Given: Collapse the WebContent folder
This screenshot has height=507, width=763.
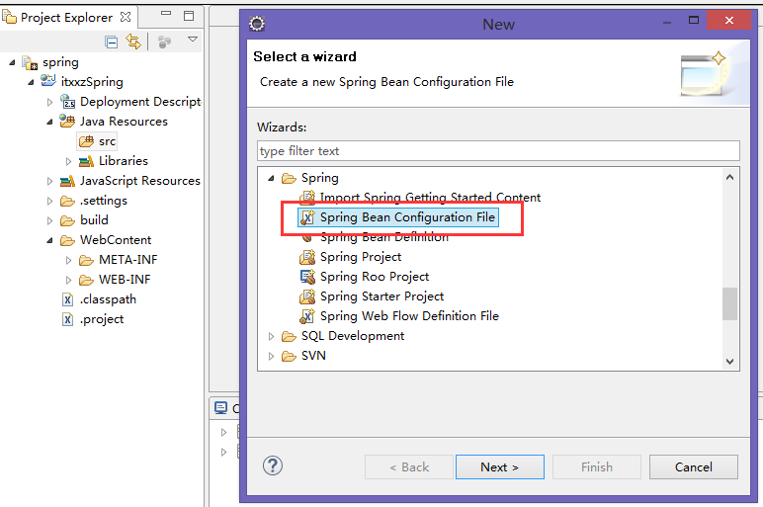Looking at the screenshot, I should point(49,241).
